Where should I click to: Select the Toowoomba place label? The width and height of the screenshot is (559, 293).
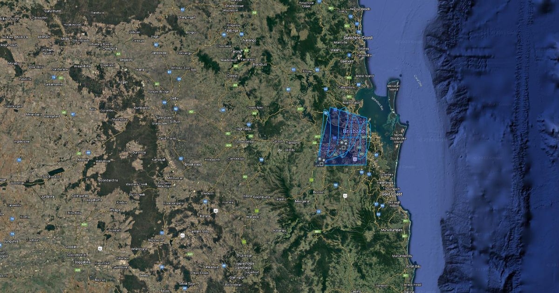pos(244,140)
